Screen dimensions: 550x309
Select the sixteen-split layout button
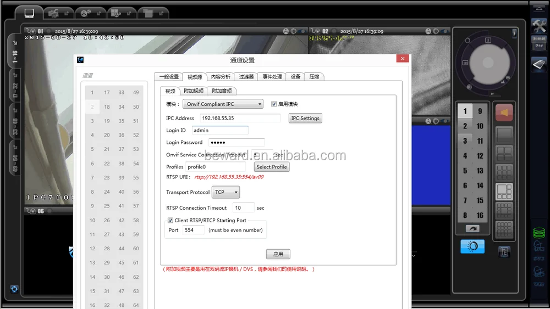point(504,229)
